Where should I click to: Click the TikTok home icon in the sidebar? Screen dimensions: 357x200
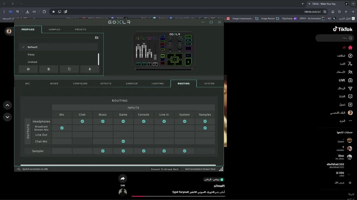[350, 47]
